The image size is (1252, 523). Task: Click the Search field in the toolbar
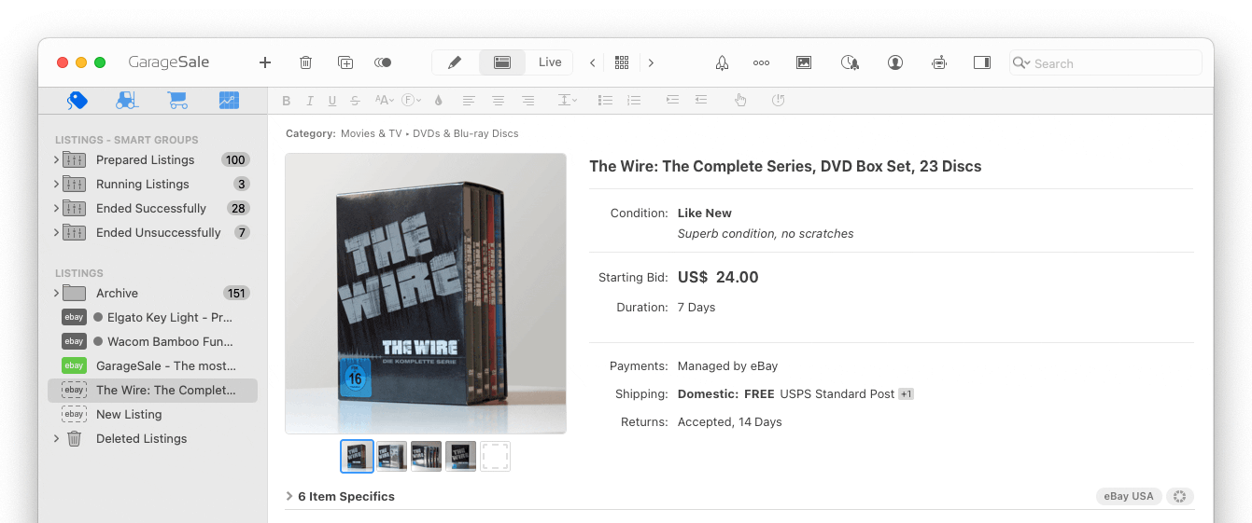point(1106,62)
